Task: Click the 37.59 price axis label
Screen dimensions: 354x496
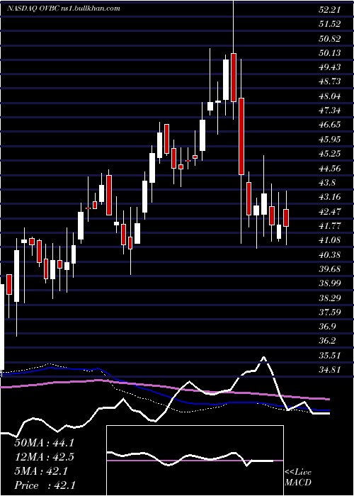Action: click(x=329, y=312)
